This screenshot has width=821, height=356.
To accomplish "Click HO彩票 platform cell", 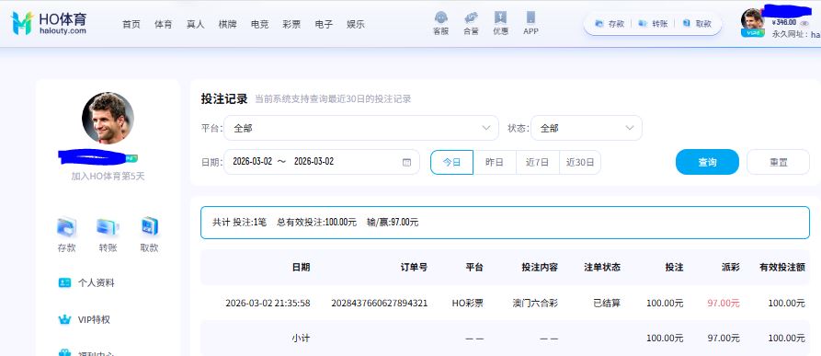I will click(468, 304).
